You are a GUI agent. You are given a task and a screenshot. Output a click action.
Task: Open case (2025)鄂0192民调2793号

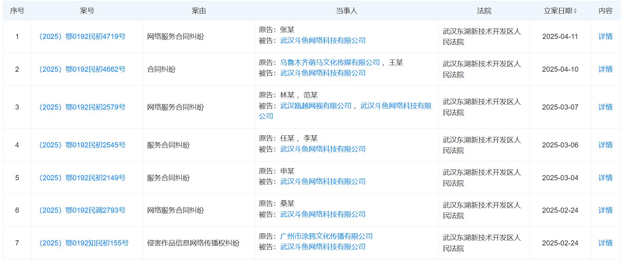pos(82,210)
